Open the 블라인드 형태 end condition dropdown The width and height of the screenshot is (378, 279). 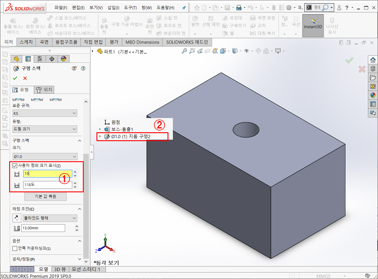50,218
